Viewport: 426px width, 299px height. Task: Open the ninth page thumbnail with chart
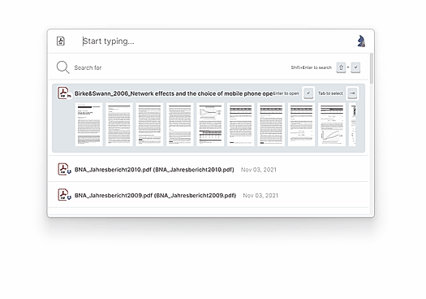tap(332, 124)
